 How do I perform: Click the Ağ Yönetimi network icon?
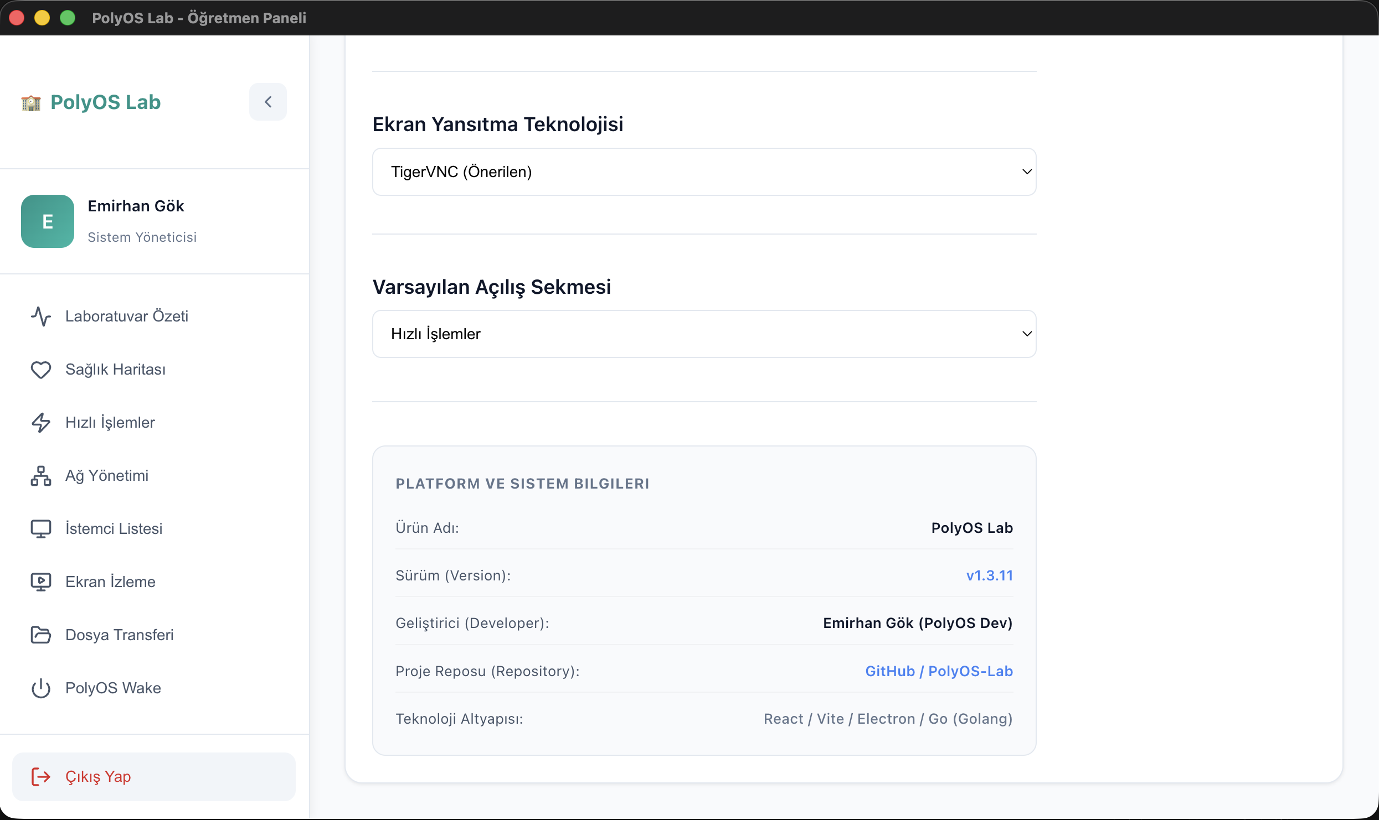[x=41, y=476]
